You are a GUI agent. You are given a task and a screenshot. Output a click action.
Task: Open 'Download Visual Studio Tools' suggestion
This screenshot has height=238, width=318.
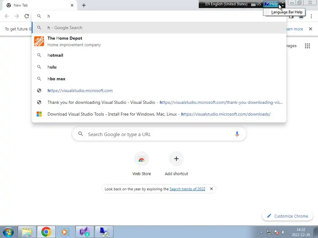click(x=159, y=114)
